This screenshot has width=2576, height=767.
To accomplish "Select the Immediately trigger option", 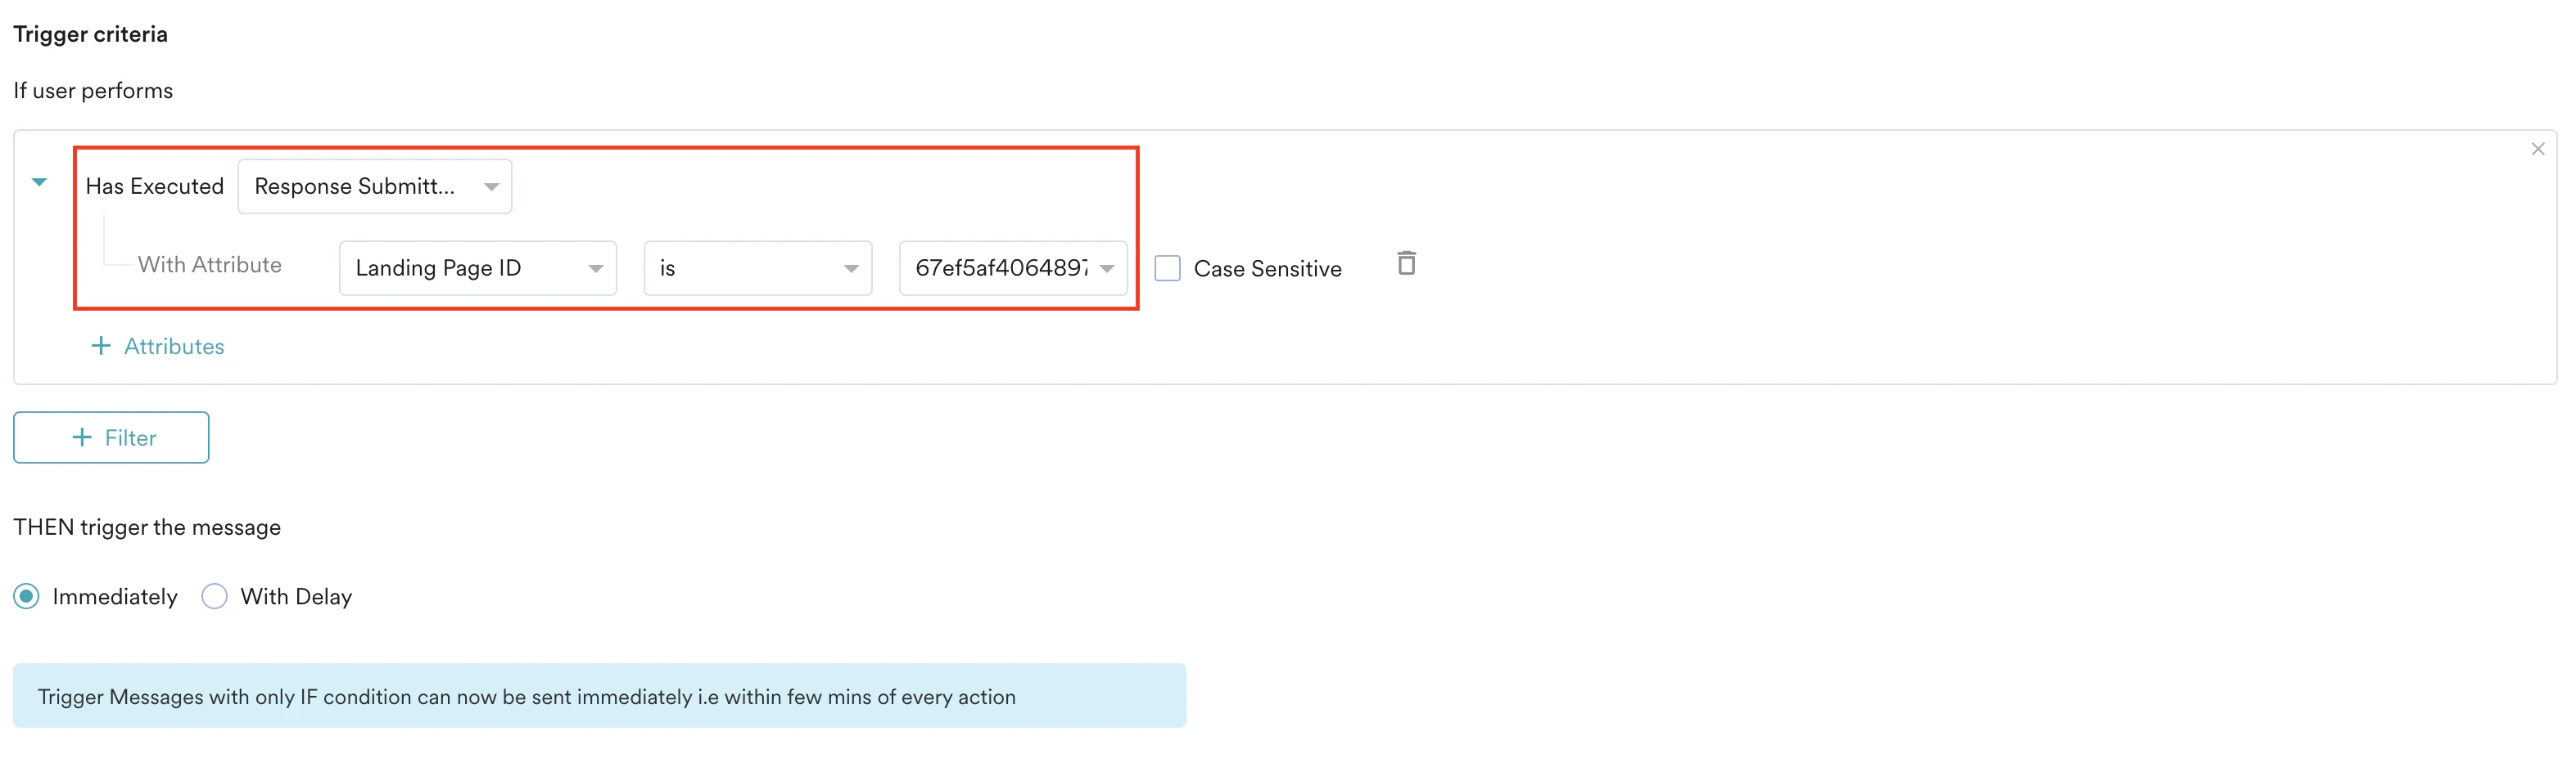I will click(26, 596).
